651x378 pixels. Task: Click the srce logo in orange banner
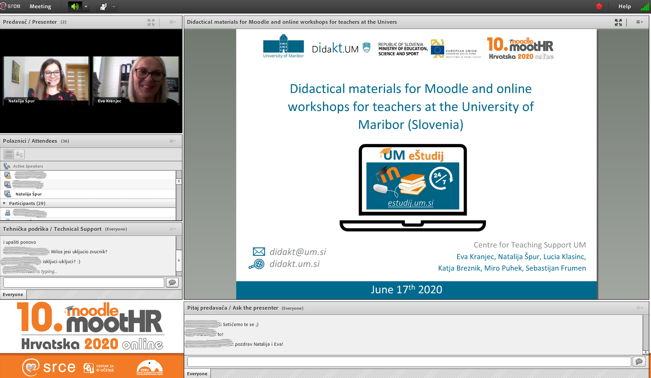(49, 367)
